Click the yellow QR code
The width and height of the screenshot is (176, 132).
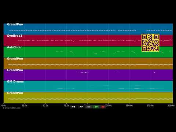point(150,43)
